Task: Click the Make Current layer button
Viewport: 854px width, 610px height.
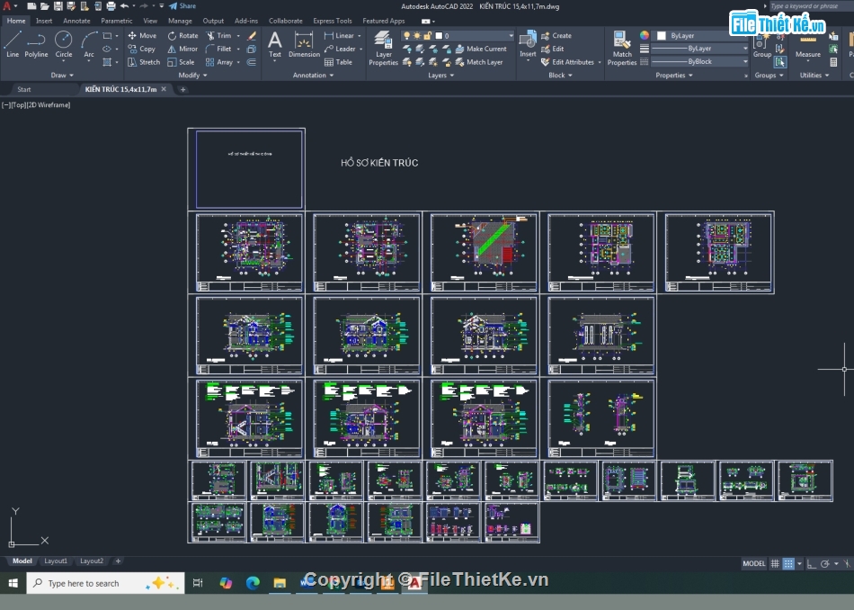Action: tap(480, 49)
